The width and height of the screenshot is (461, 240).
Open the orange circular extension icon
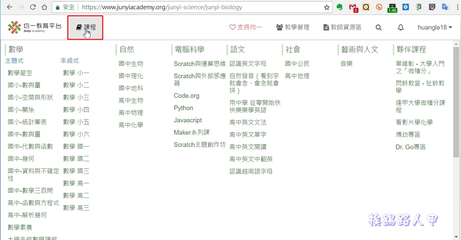pyautogui.click(x=379, y=7)
